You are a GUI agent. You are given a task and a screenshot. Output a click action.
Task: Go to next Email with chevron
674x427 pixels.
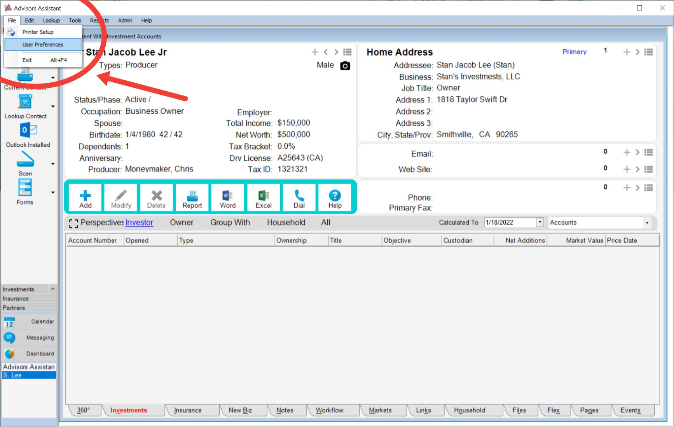(637, 153)
